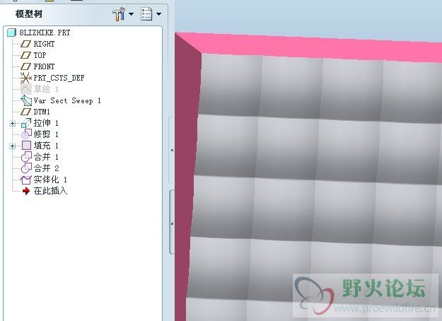Click the RIGHT datum plane icon
442x321 pixels.
[x=25, y=44]
